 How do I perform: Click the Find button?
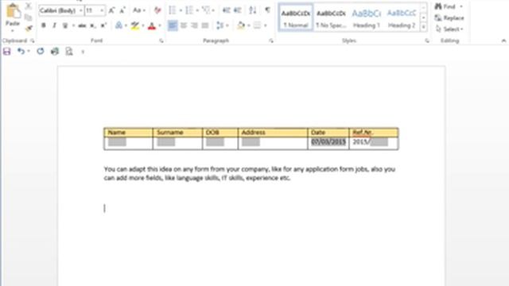445,6
